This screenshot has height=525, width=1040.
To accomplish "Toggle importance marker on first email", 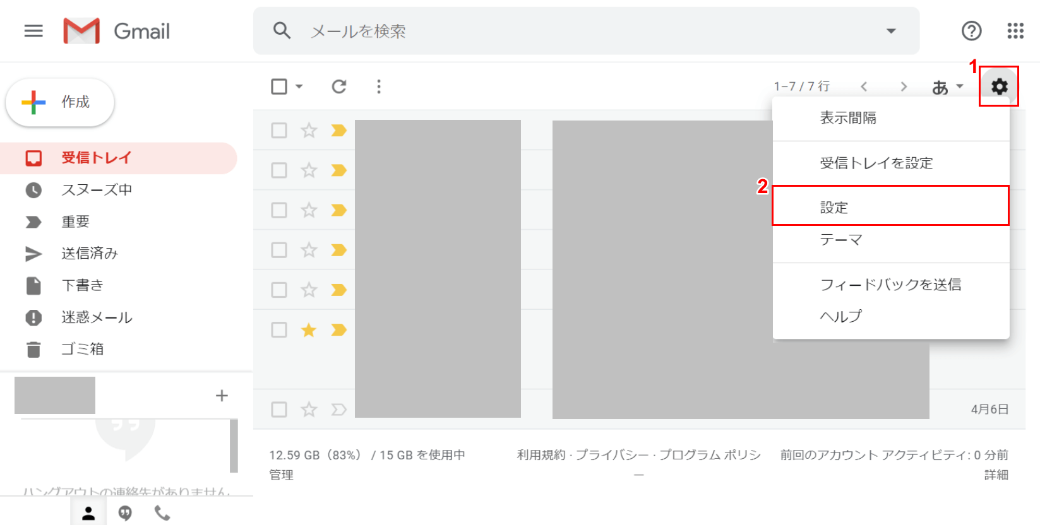I will [339, 131].
